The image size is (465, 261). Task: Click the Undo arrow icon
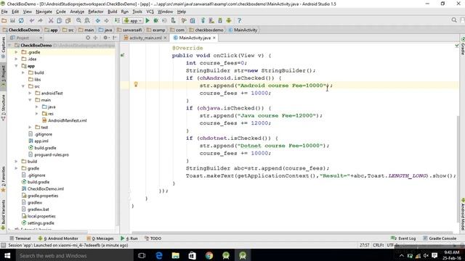[32, 20]
